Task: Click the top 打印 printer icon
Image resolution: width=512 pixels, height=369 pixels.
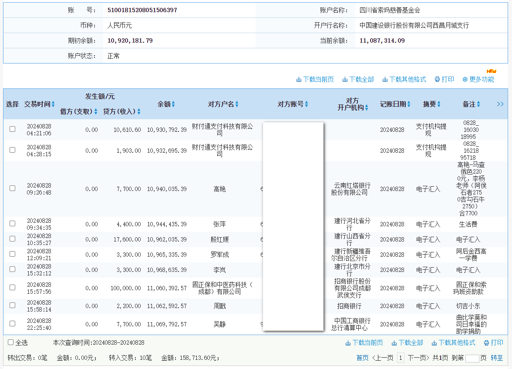Action: point(437,80)
